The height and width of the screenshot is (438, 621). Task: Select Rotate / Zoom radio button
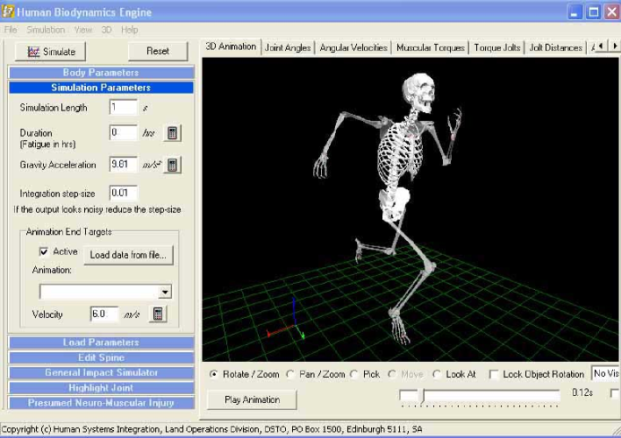click(x=214, y=374)
